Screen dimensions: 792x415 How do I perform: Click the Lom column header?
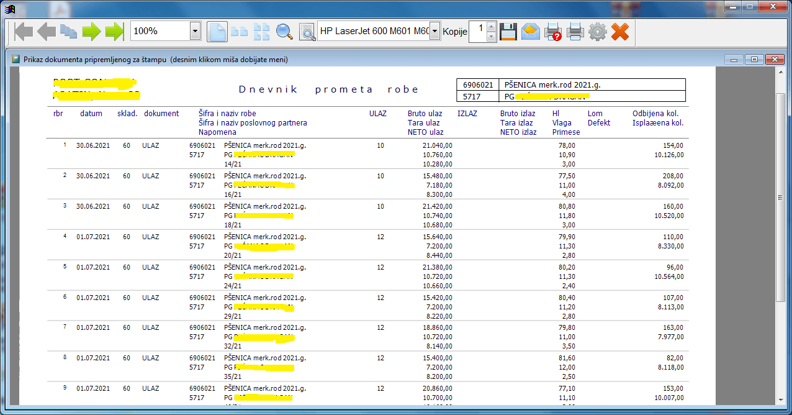595,114
